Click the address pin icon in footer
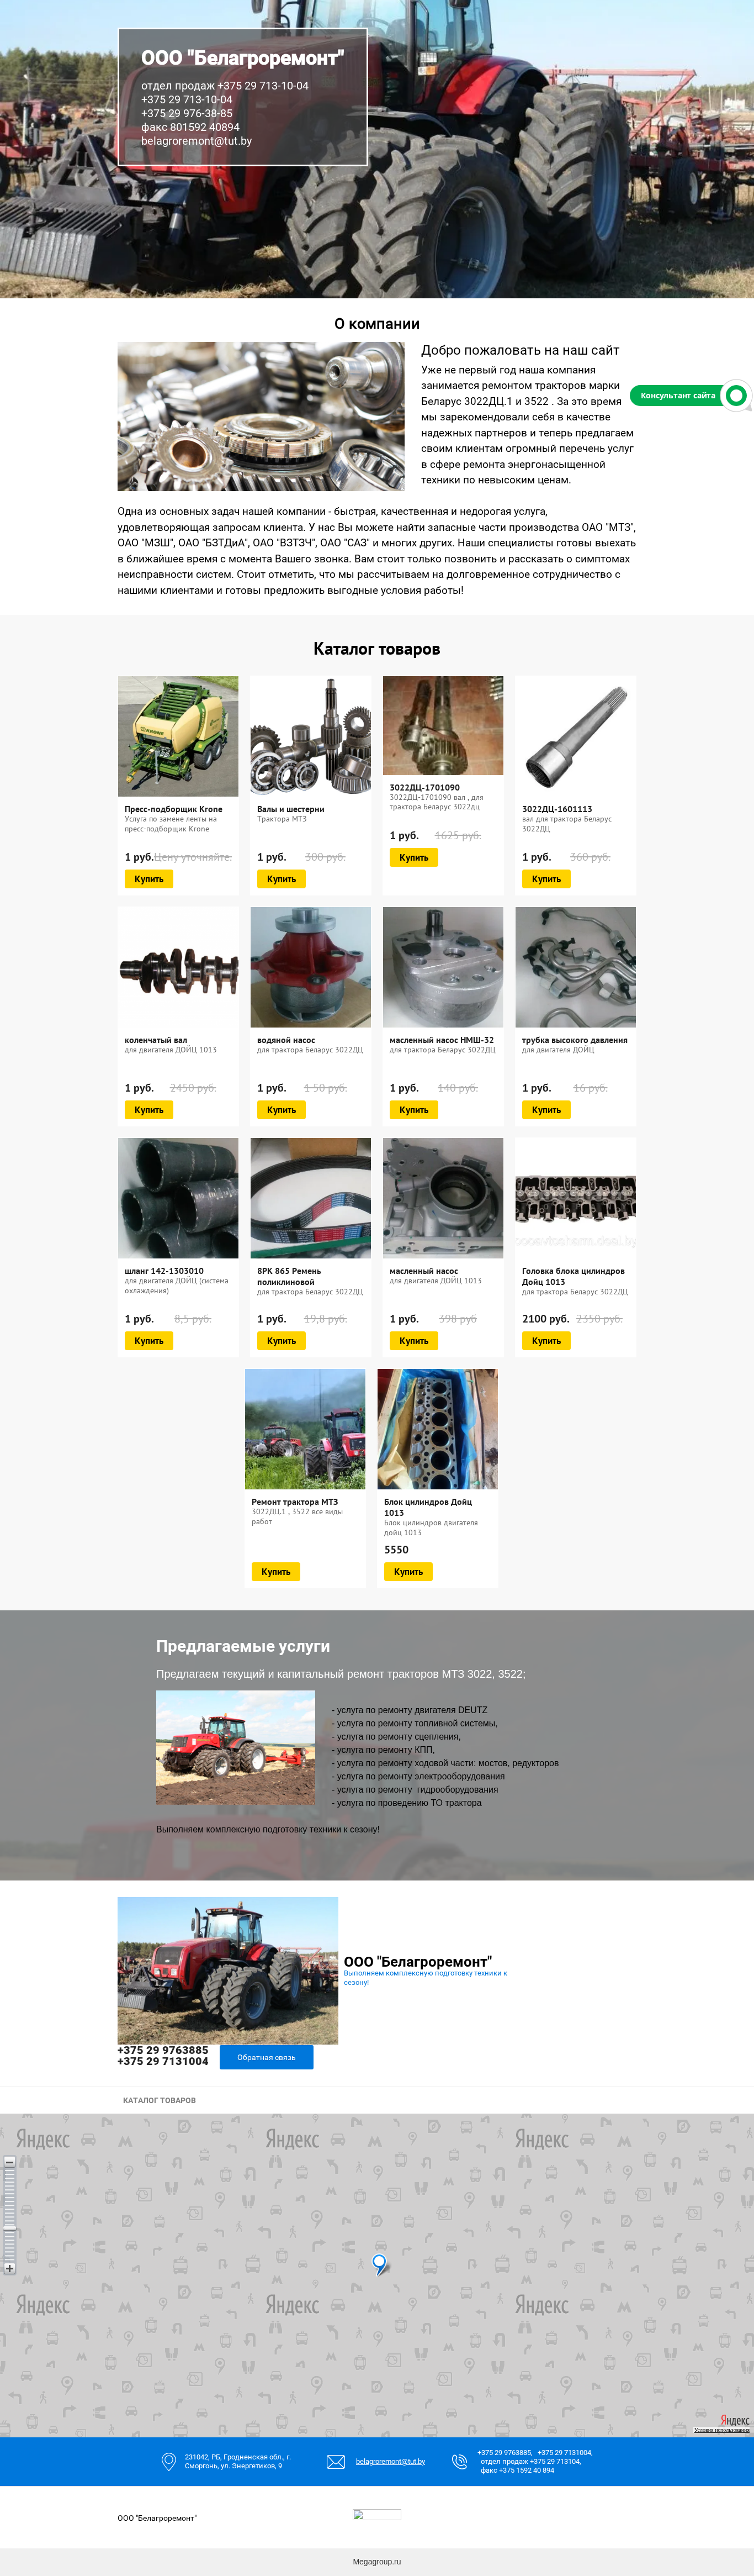Viewport: 754px width, 2576px height. [169, 2461]
